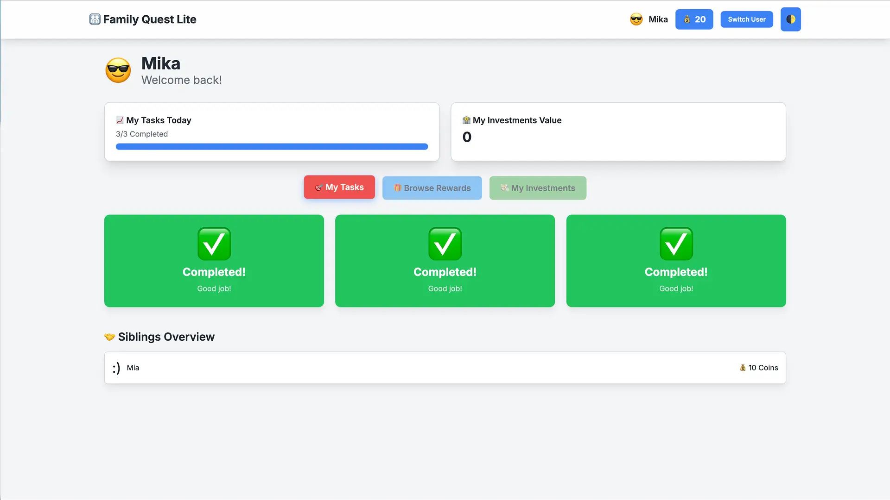Toggle dark mode with half-moon button

[x=790, y=19]
